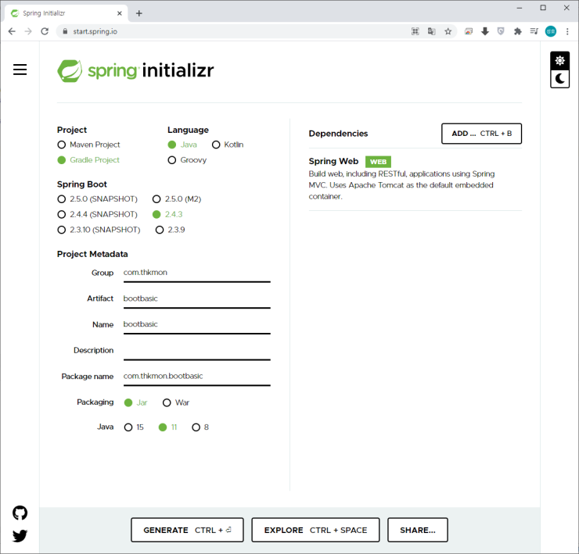Open a new browser tab
The height and width of the screenshot is (554, 579).
139,13
